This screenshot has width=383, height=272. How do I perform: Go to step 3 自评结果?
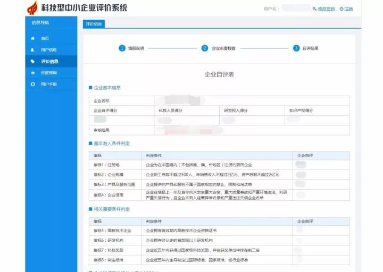306,48
